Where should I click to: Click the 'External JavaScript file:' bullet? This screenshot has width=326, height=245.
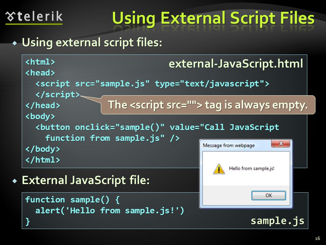[x=86, y=180]
